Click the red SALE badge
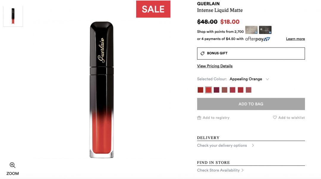 tap(153, 9)
